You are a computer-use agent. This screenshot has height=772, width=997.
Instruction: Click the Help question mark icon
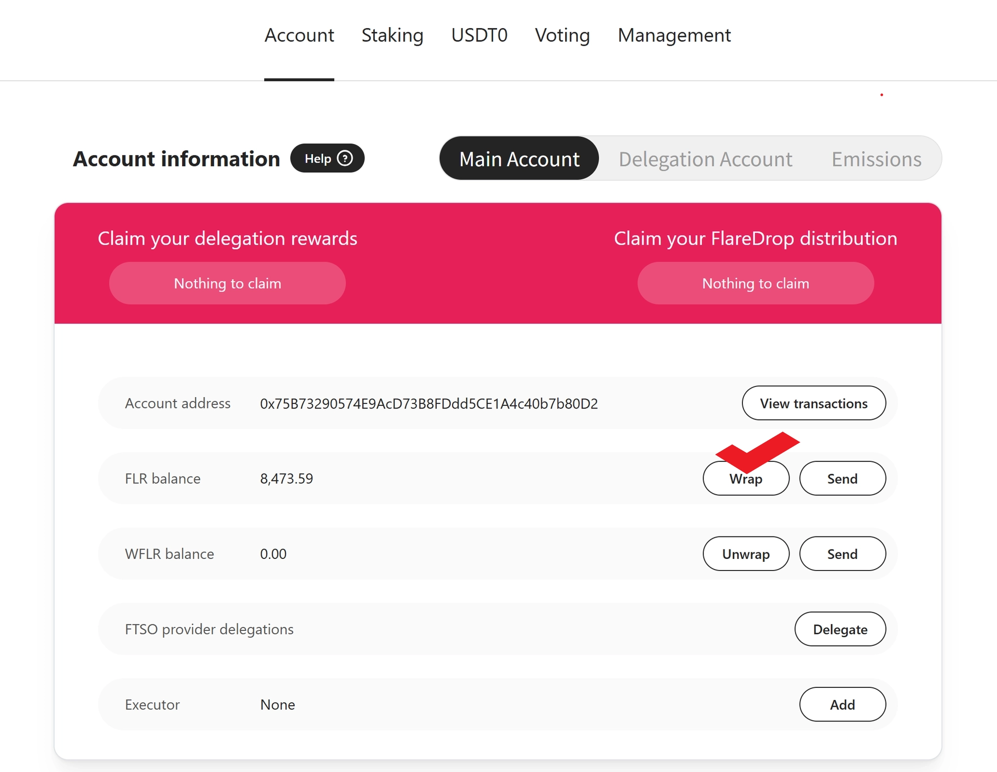pos(345,158)
